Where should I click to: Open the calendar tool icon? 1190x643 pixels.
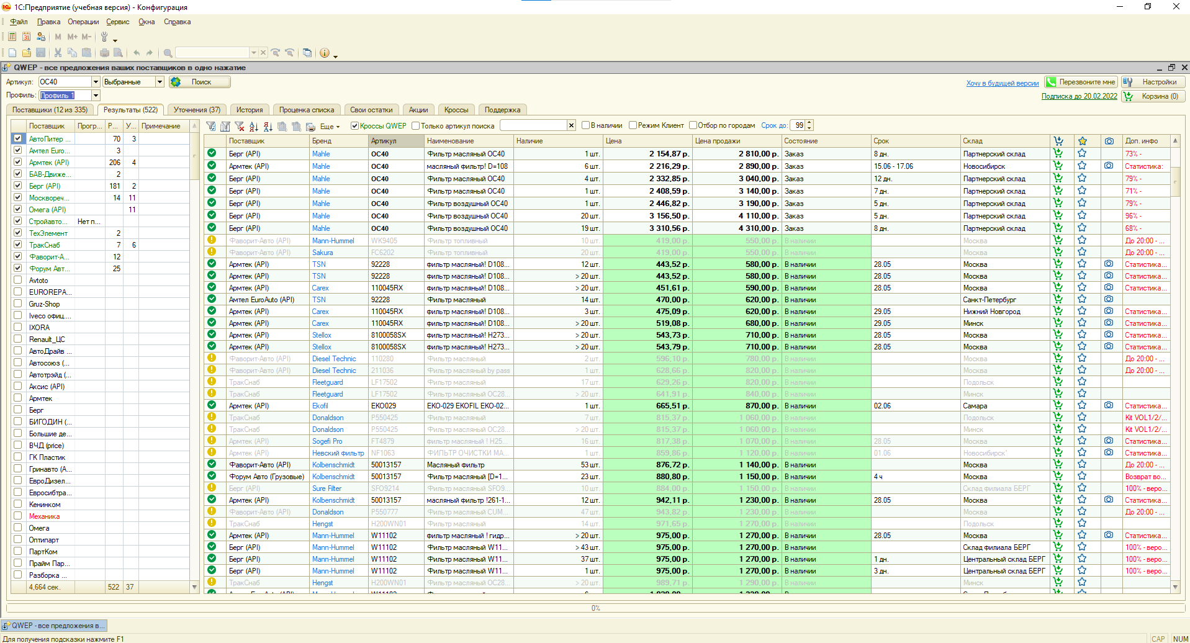coord(26,37)
